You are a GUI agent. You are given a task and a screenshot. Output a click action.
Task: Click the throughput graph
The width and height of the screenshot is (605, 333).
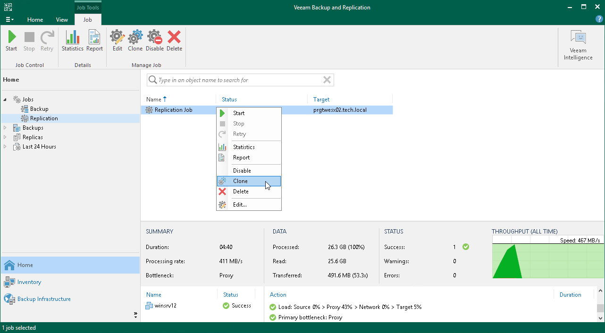(548, 257)
